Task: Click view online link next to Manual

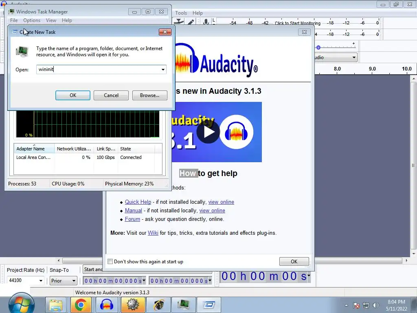Action: (x=212, y=211)
